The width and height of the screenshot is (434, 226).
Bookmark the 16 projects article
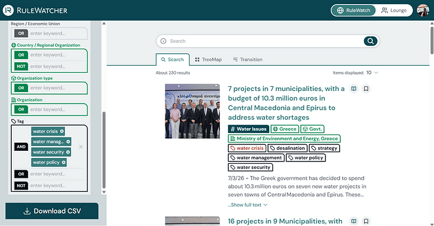366,221
